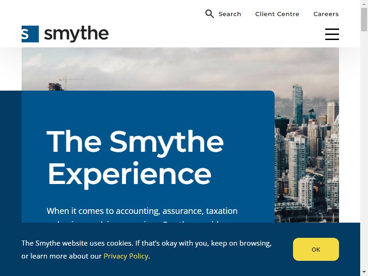Click the tall glass skyscraper in photo

[x=298, y=104]
